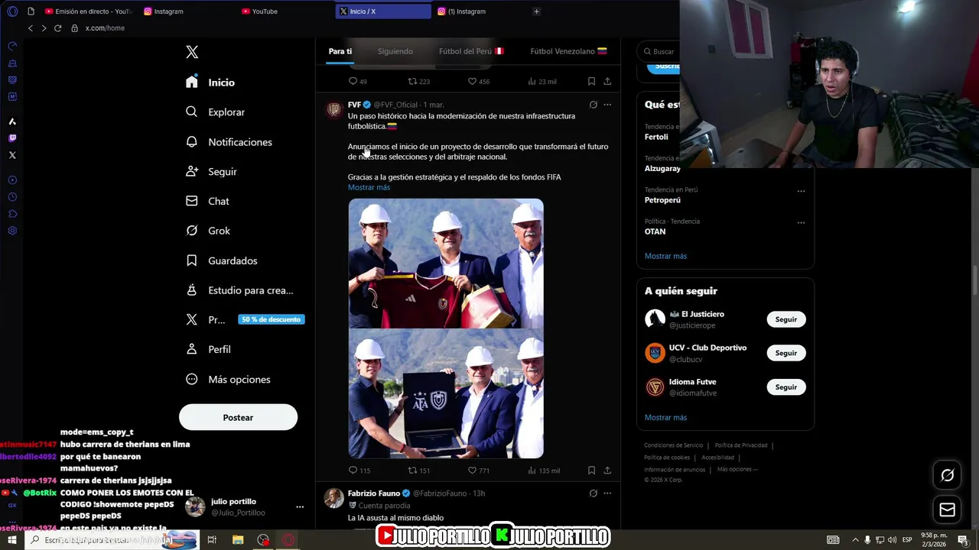
Task: Switch to Para ti tab
Action: (x=340, y=51)
